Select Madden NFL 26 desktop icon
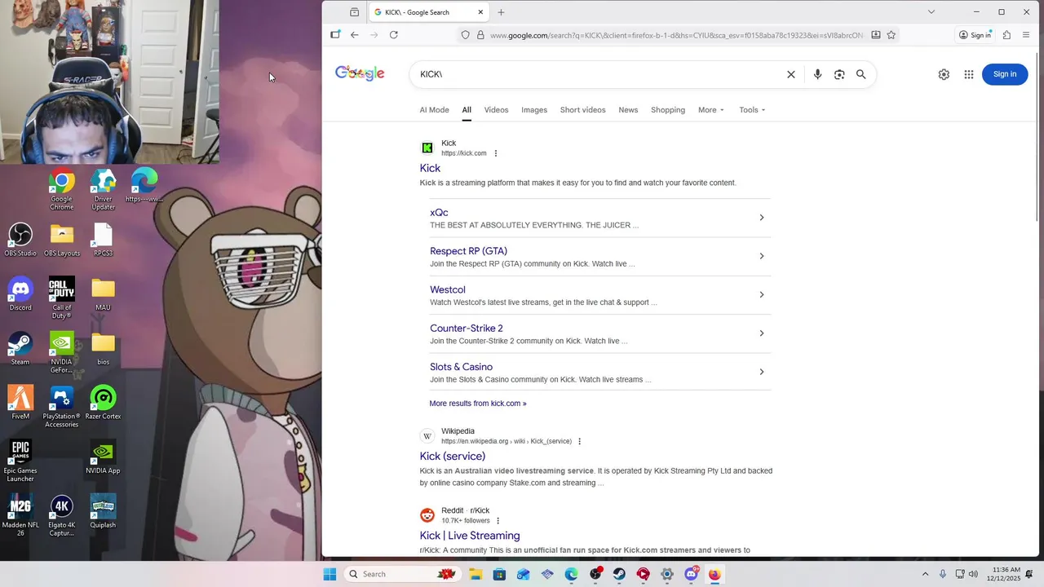This screenshot has width=1044, height=587. coord(20,515)
